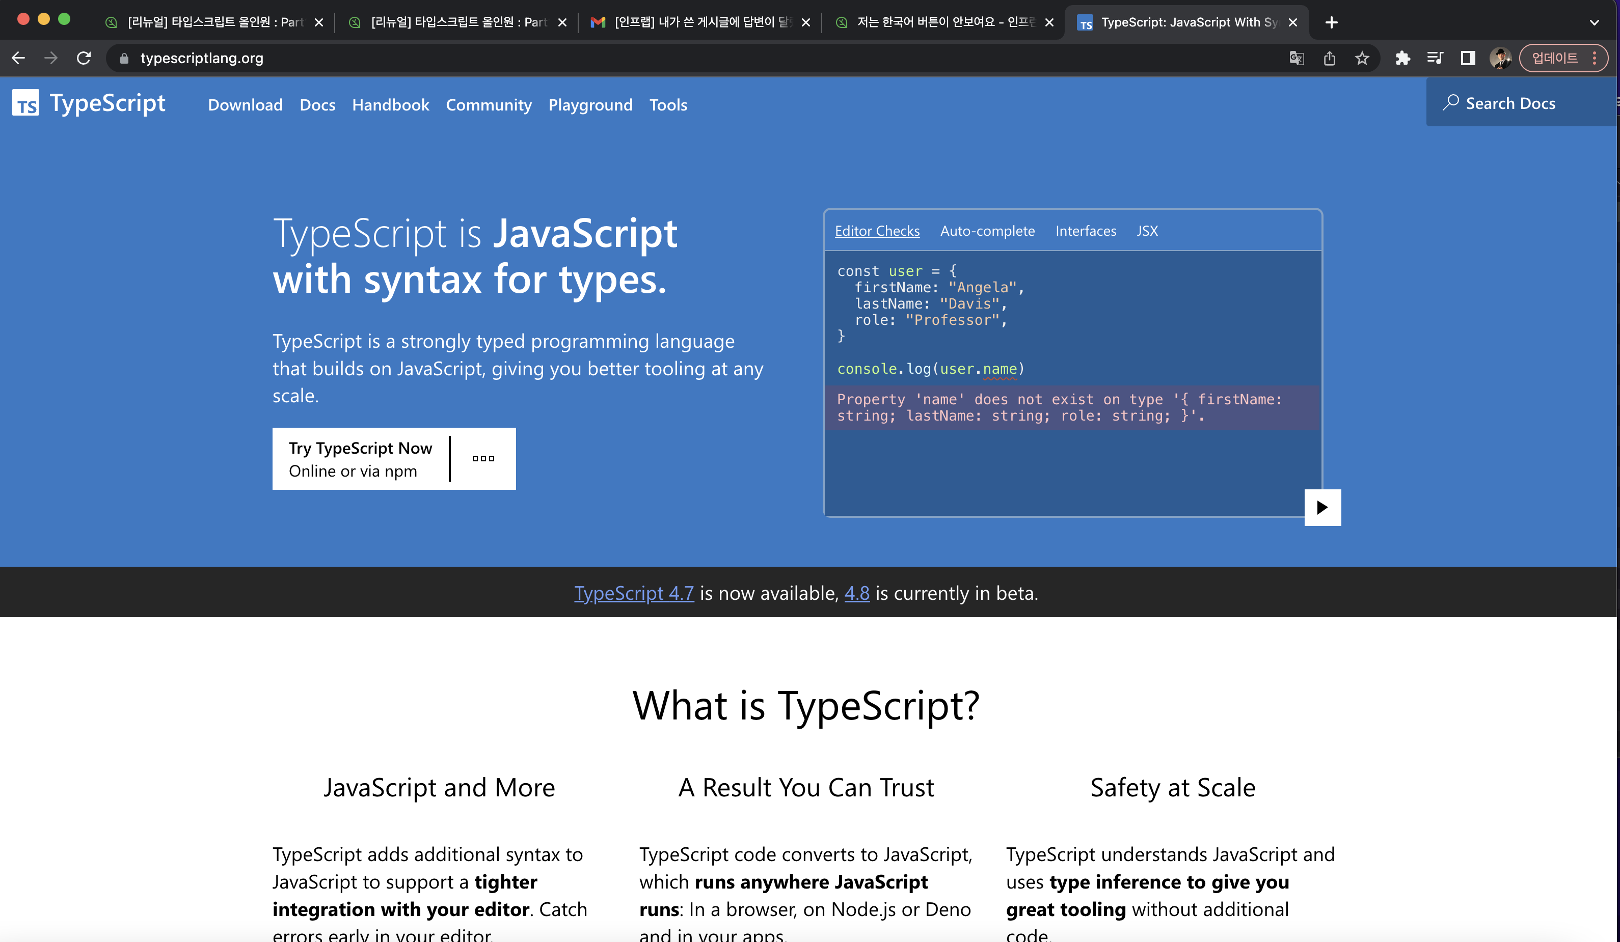
Task: Close the 저는 한국어 버튼이 안보여요 tab
Action: [x=1049, y=22]
